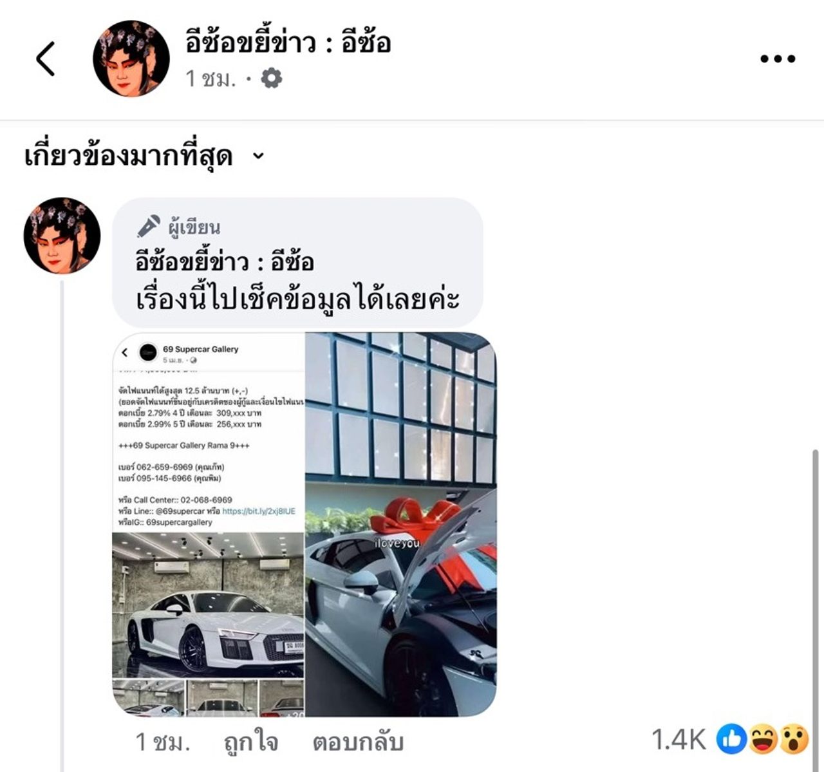Click the commenter name in the bubble
824x772 pixels.
(x=225, y=263)
